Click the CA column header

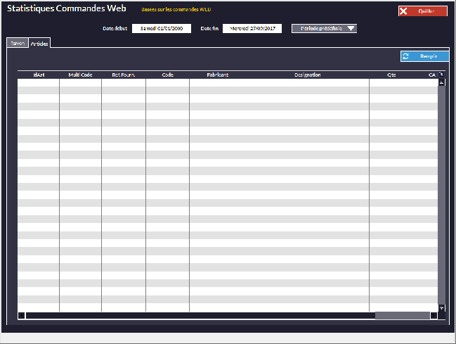tap(431, 75)
